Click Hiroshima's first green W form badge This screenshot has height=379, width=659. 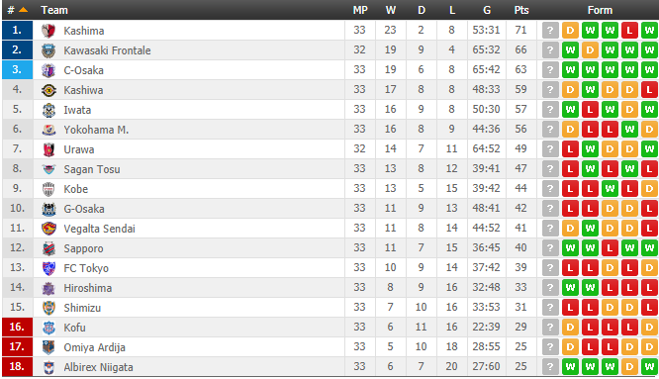[x=570, y=288]
